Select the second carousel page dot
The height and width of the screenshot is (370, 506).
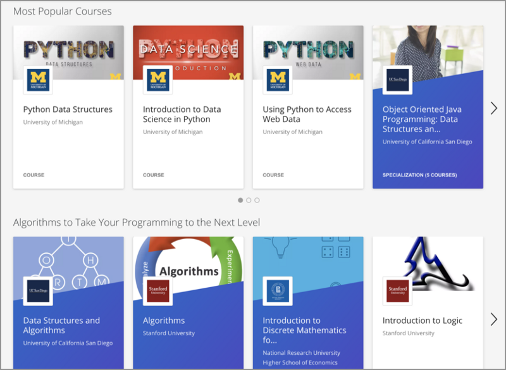coord(249,200)
